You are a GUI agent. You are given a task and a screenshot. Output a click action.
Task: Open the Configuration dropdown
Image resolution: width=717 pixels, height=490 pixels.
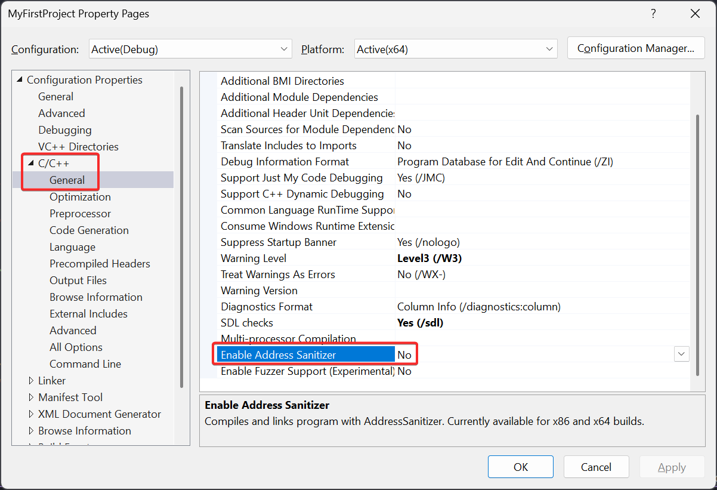[x=190, y=50]
